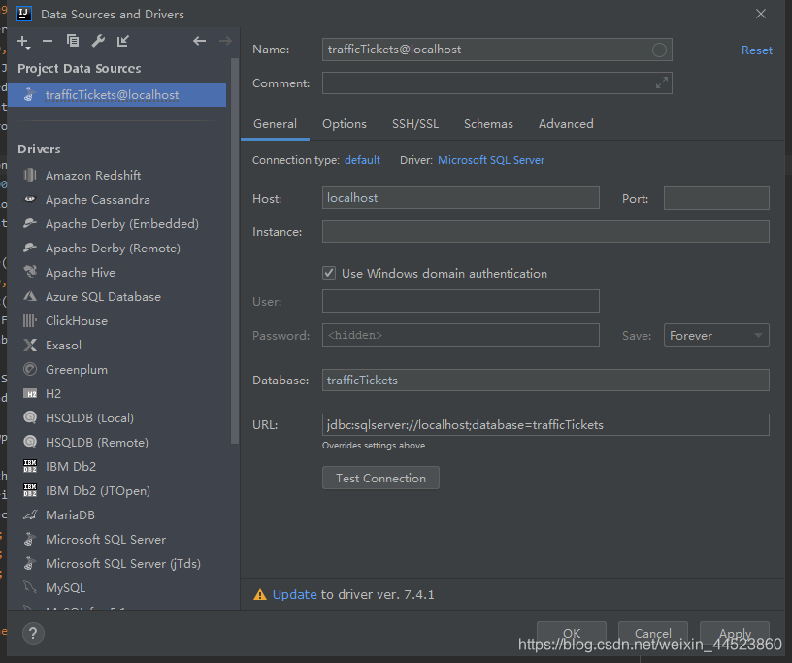Select the Exasol driver icon
The image size is (792, 663).
point(30,345)
